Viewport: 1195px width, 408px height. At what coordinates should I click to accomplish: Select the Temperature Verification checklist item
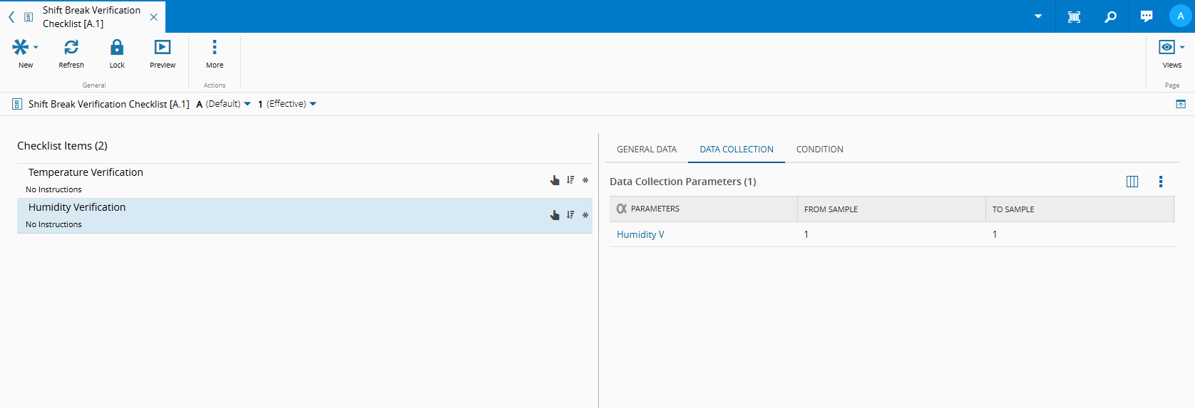86,172
